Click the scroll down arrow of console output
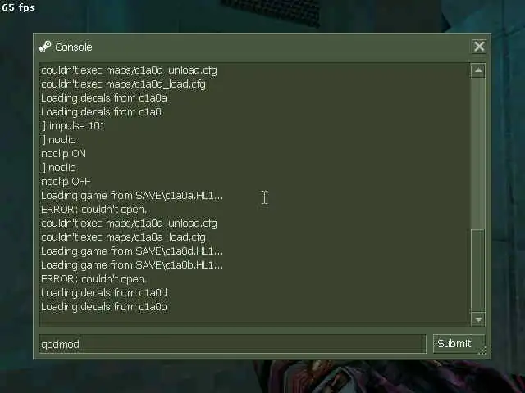Viewport: 525px width, 393px height. tap(478, 319)
